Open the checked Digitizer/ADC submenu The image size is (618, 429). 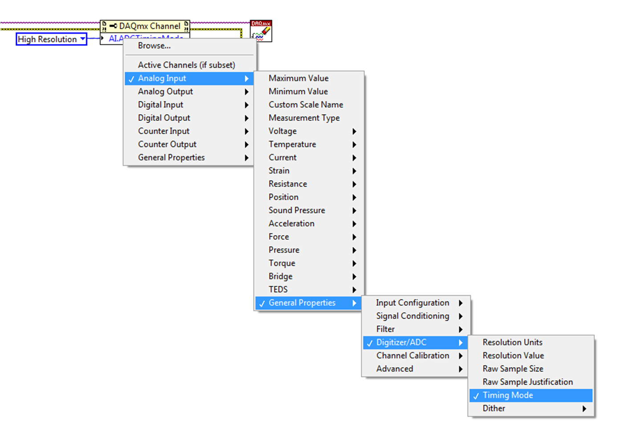click(x=416, y=343)
